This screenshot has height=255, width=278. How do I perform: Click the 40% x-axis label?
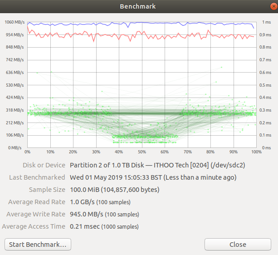coord(119,152)
